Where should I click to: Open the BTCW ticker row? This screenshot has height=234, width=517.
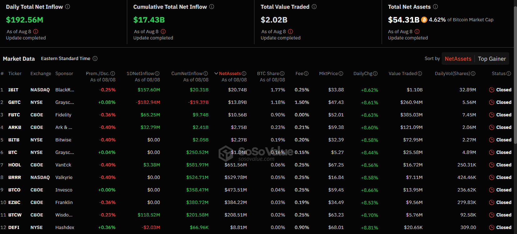click(x=15, y=215)
